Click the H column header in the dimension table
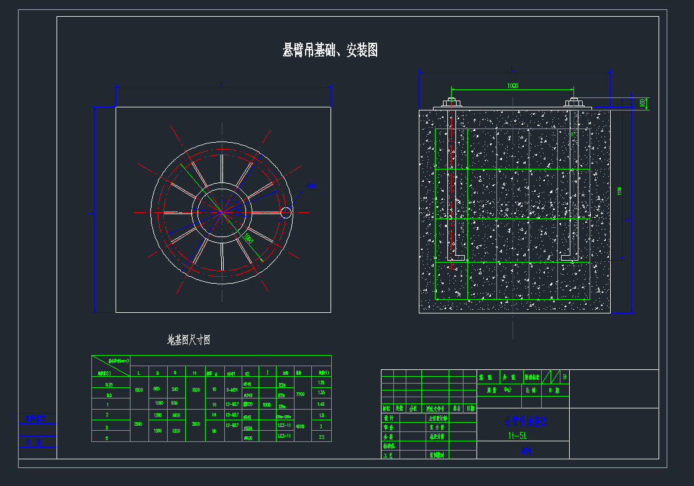Image resolution: width=694 pixels, height=486 pixels. tap(194, 373)
